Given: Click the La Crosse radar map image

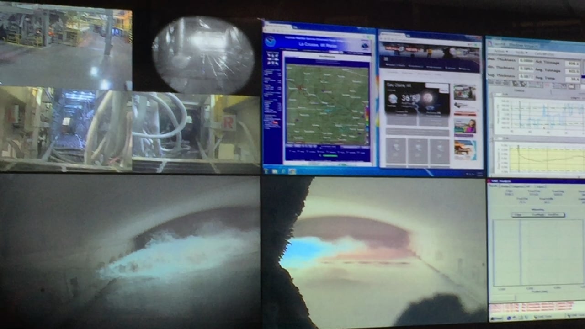Looking at the screenshot, I should pos(327,104).
